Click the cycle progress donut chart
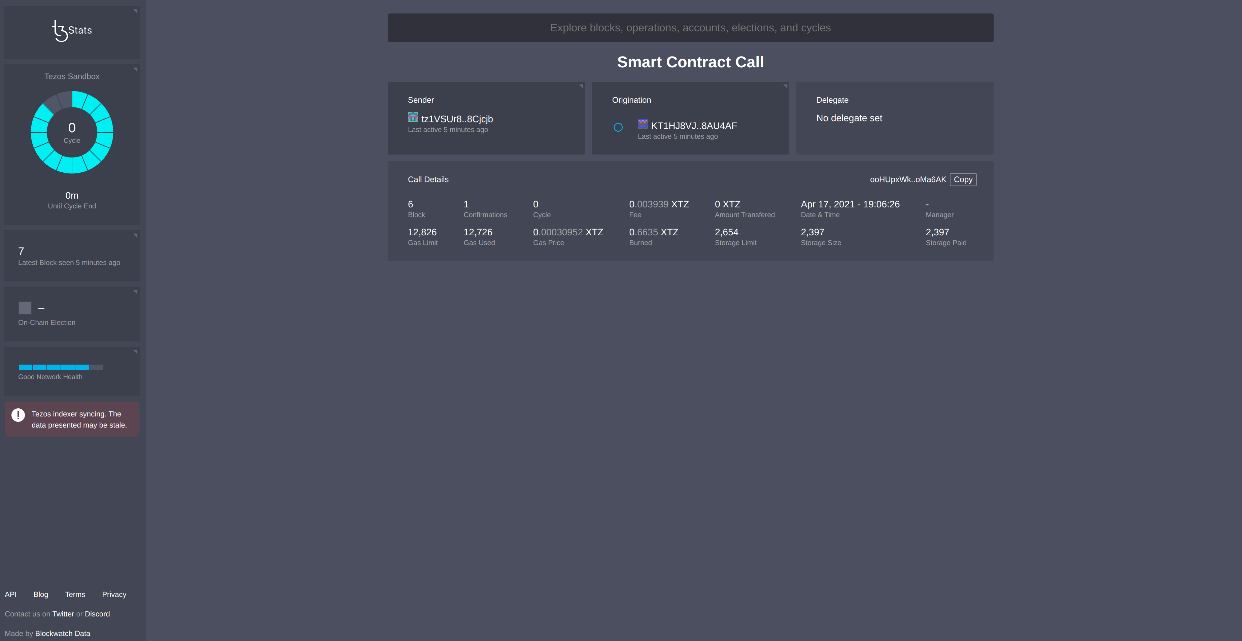The width and height of the screenshot is (1242, 641). tap(72, 133)
